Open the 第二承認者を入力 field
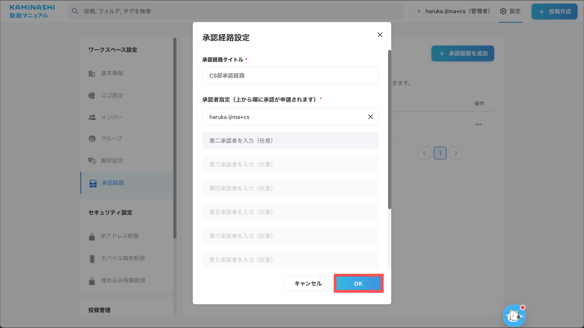This screenshot has height=328, width=584. coord(290,140)
